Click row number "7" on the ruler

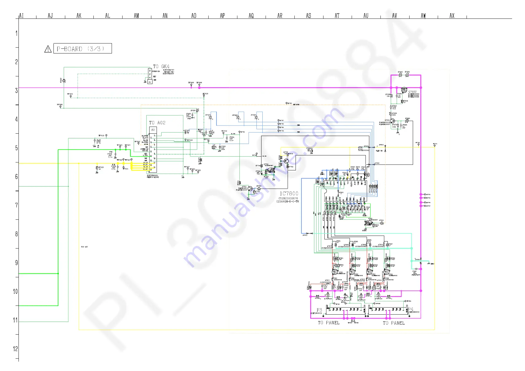16,205
